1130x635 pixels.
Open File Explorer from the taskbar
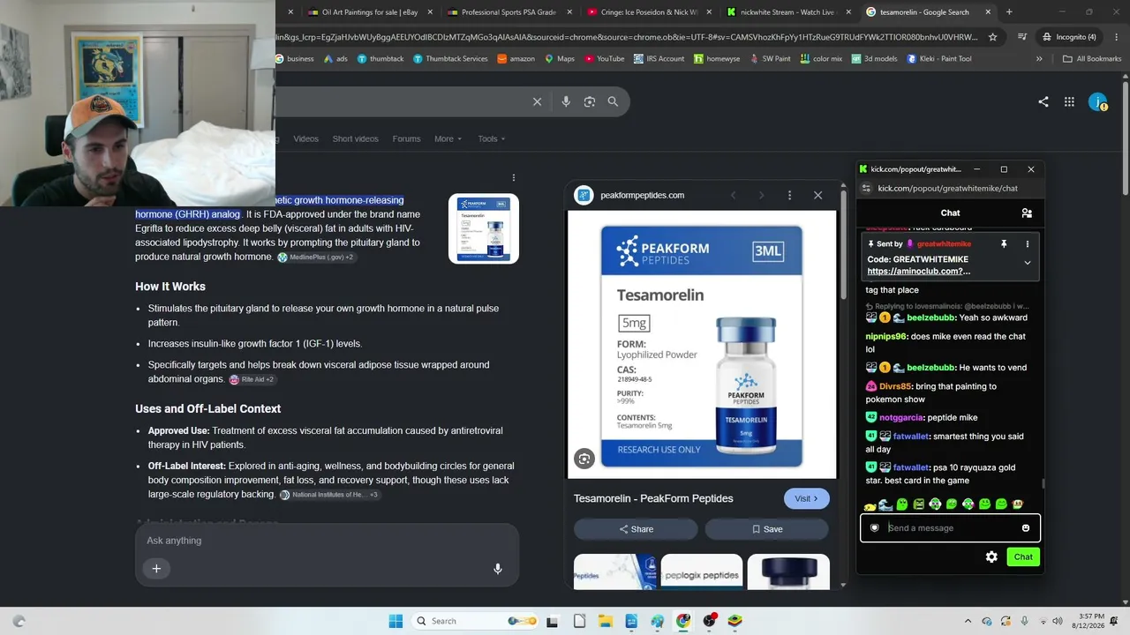pos(606,621)
